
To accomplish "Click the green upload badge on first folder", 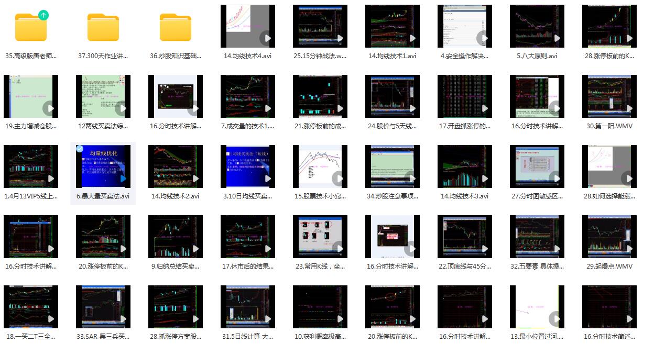I will tap(43, 15).
